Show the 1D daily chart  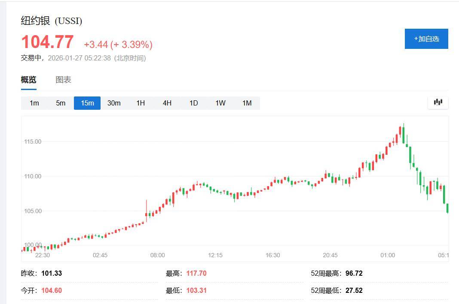click(x=194, y=103)
